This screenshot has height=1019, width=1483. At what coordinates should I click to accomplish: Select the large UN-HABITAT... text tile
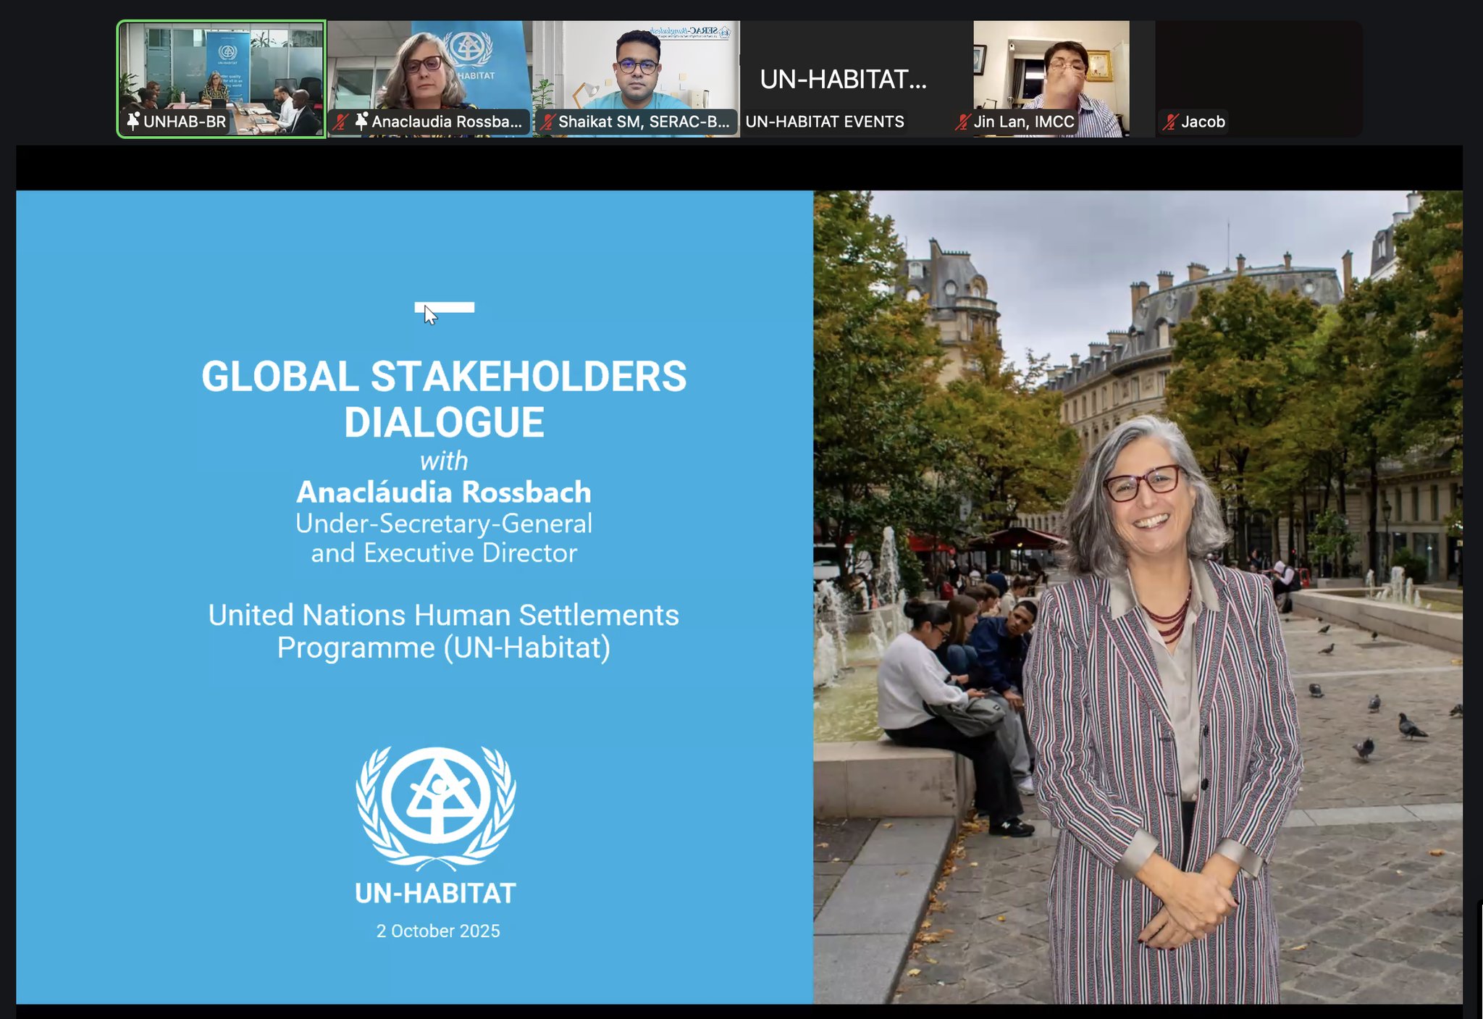843,79
